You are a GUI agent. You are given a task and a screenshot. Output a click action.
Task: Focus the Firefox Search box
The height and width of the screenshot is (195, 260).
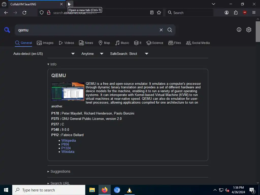(x=189, y=13)
